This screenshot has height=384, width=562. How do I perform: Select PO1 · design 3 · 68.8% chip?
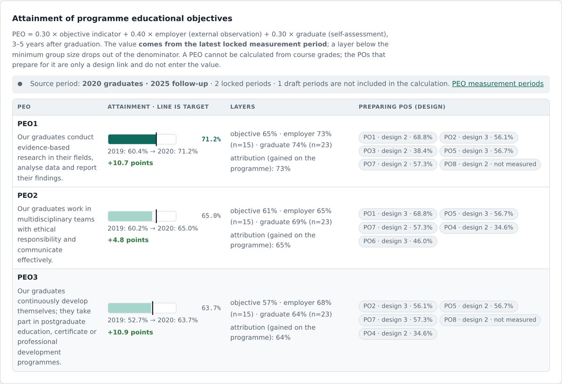[x=398, y=214]
